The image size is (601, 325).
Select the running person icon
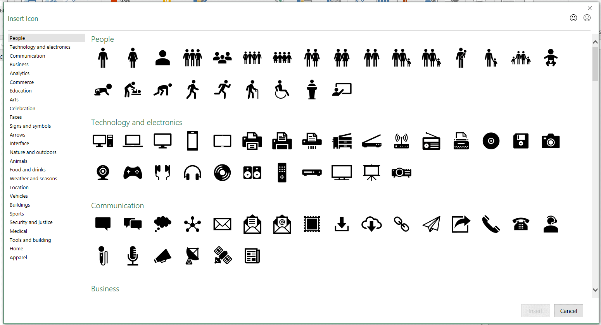pos(222,90)
